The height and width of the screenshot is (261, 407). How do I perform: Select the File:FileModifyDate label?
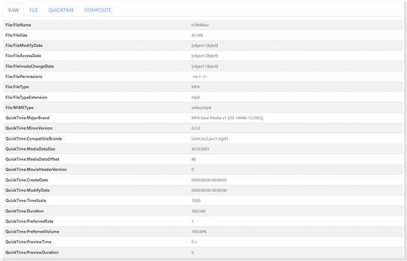pos(24,45)
